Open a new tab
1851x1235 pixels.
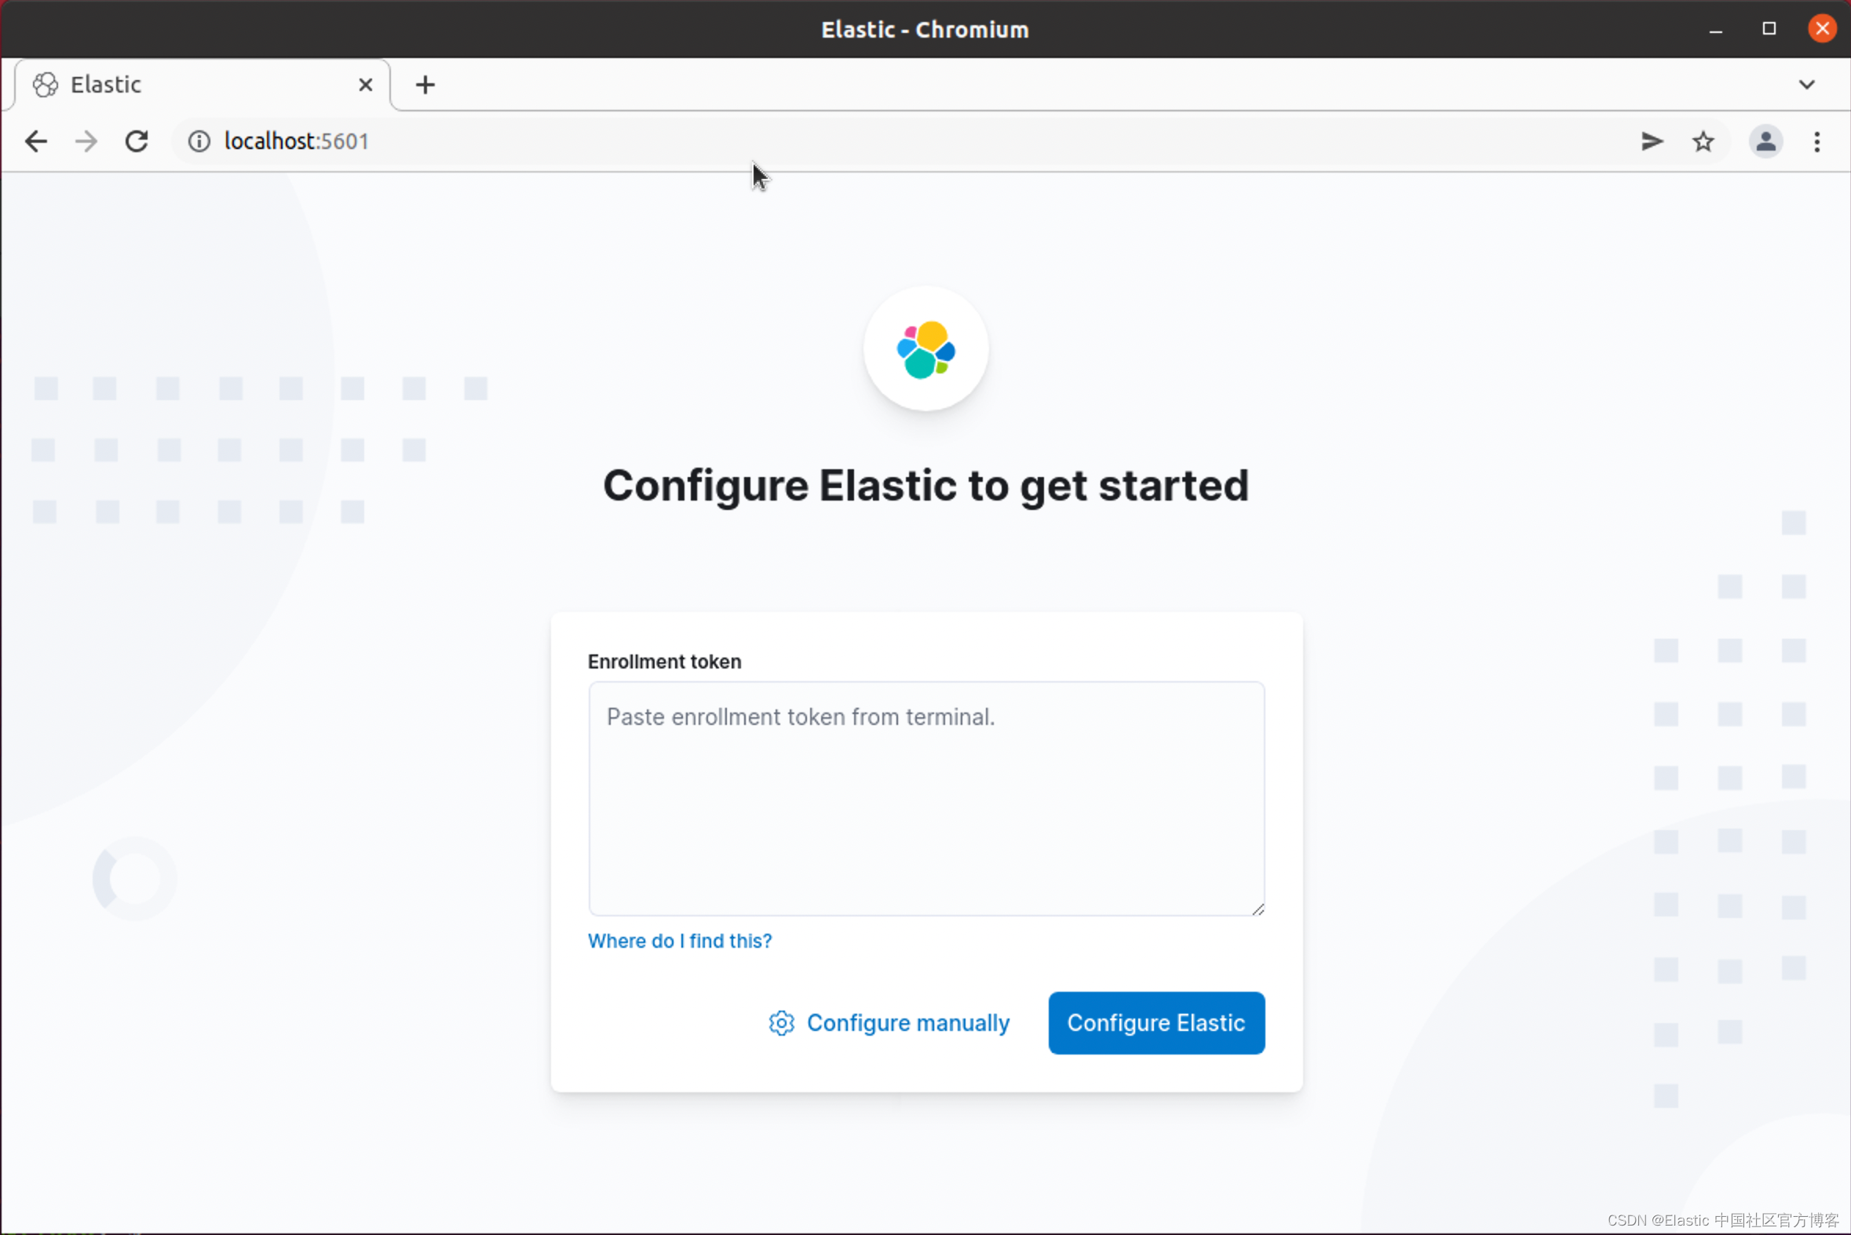[425, 85]
